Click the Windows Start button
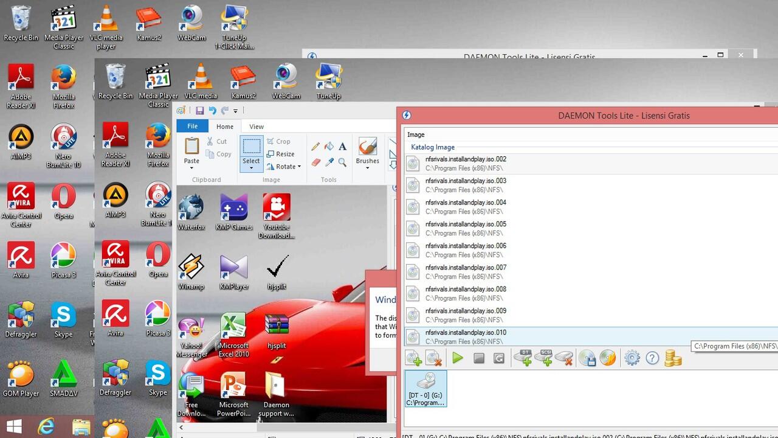 [15, 427]
